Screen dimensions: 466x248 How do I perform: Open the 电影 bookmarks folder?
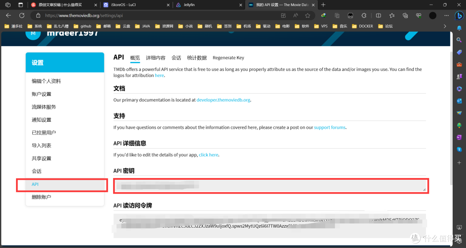[282, 26]
